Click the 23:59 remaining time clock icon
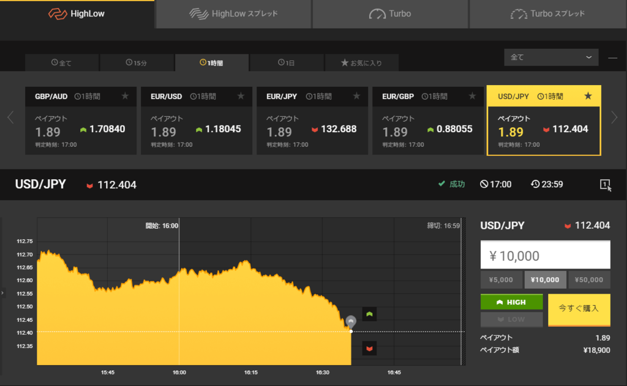 535,184
